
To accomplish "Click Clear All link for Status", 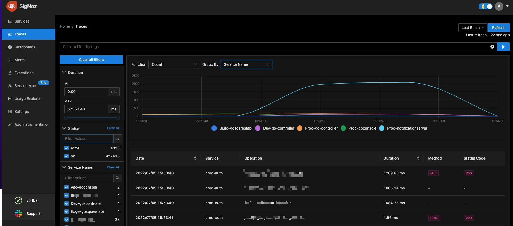I will click(113, 128).
